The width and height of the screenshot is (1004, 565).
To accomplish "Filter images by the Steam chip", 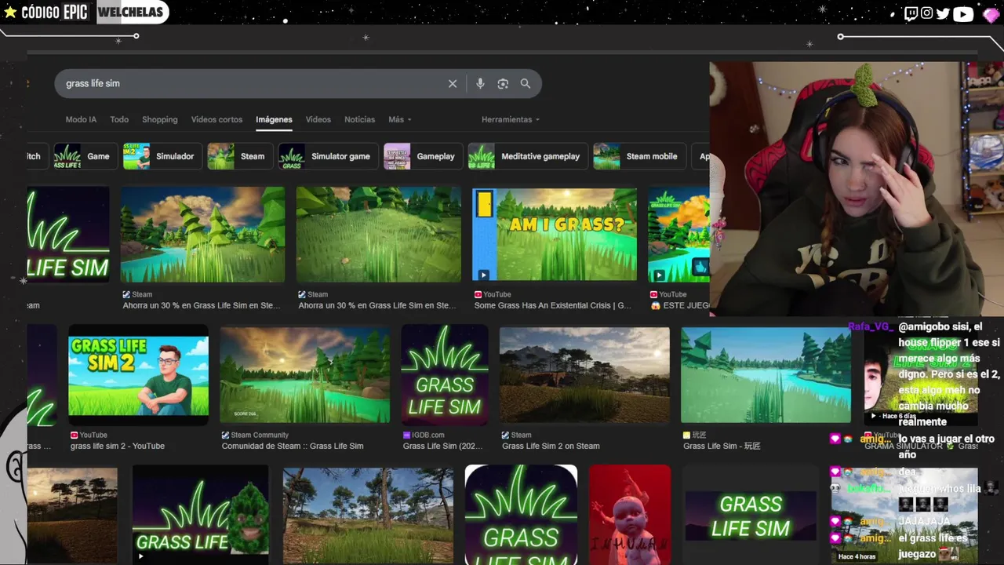I will (x=240, y=156).
